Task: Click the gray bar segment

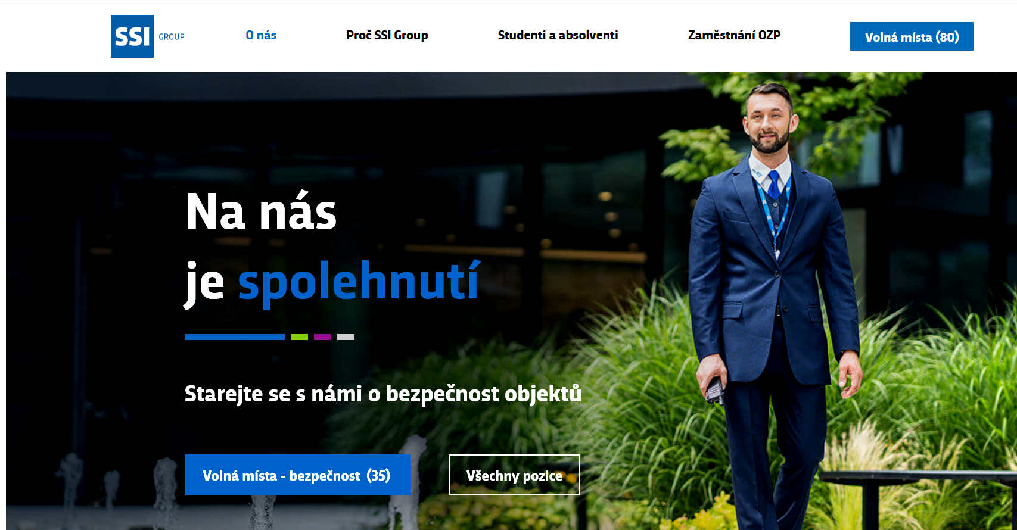Action: (x=346, y=337)
